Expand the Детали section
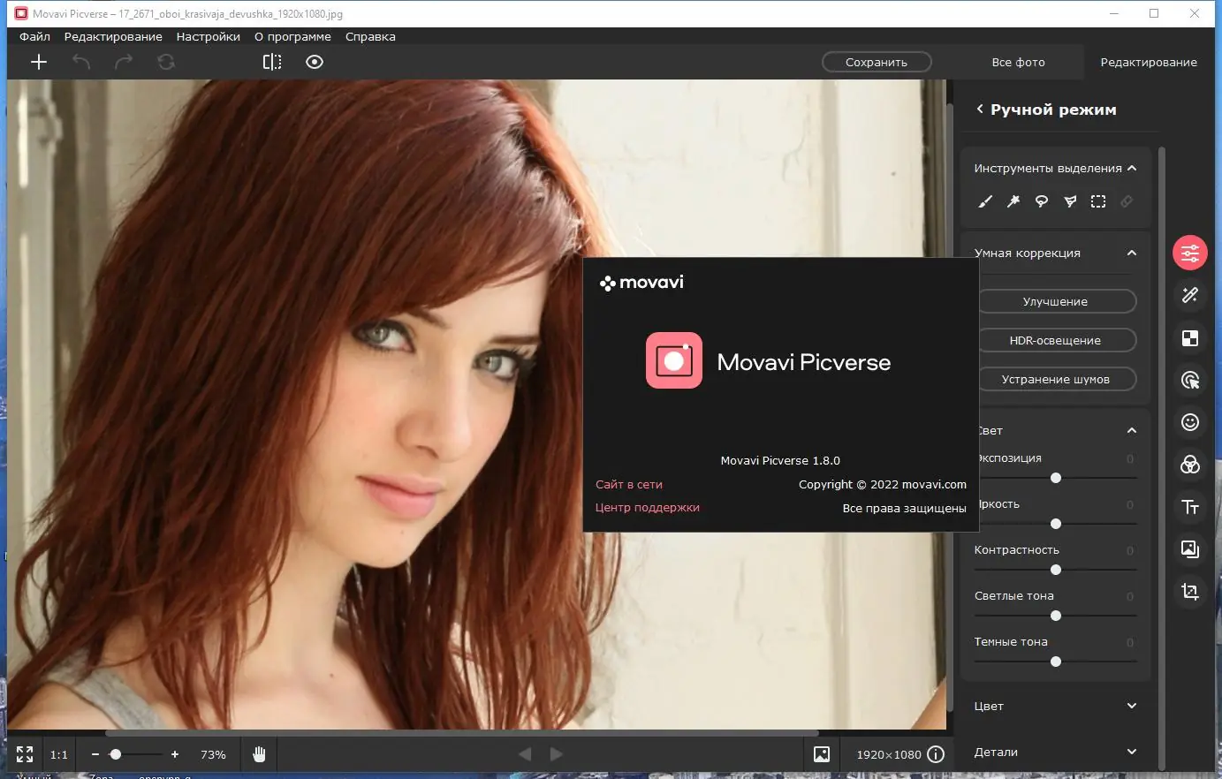1222x779 pixels. pyautogui.click(x=1132, y=752)
